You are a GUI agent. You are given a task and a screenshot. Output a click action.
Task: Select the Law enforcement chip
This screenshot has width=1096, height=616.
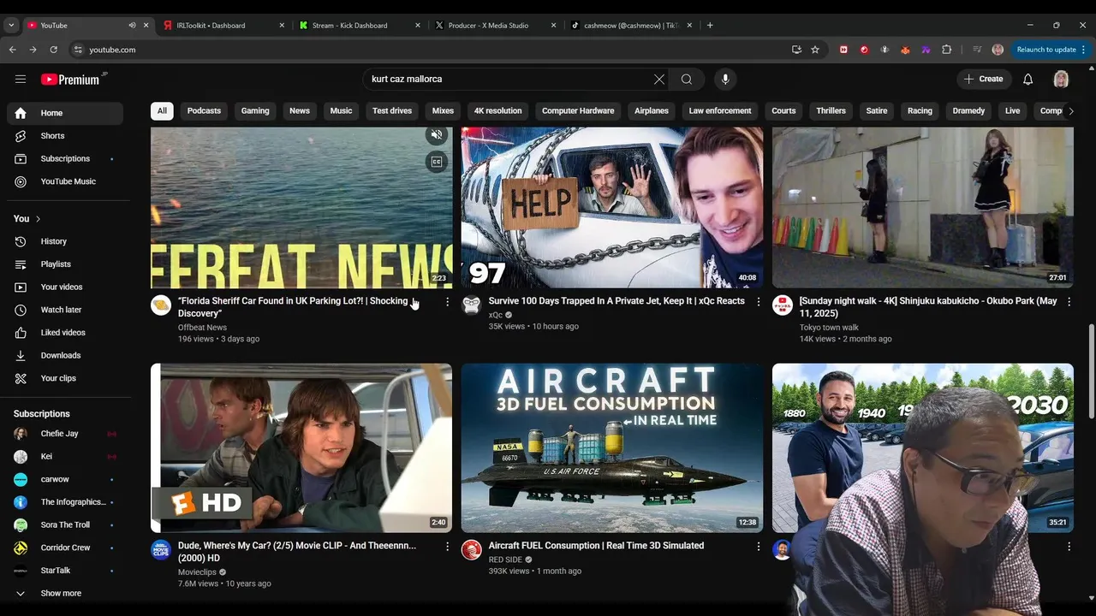pos(720,110)
